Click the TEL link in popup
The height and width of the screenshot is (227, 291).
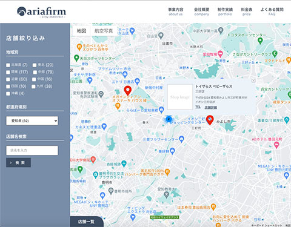click(198, 107)
